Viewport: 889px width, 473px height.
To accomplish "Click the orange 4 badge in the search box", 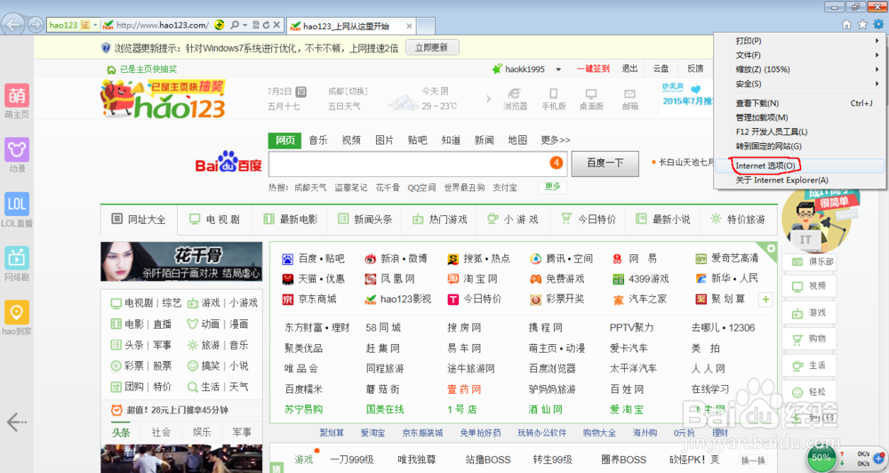I will (x=557, y=163).
